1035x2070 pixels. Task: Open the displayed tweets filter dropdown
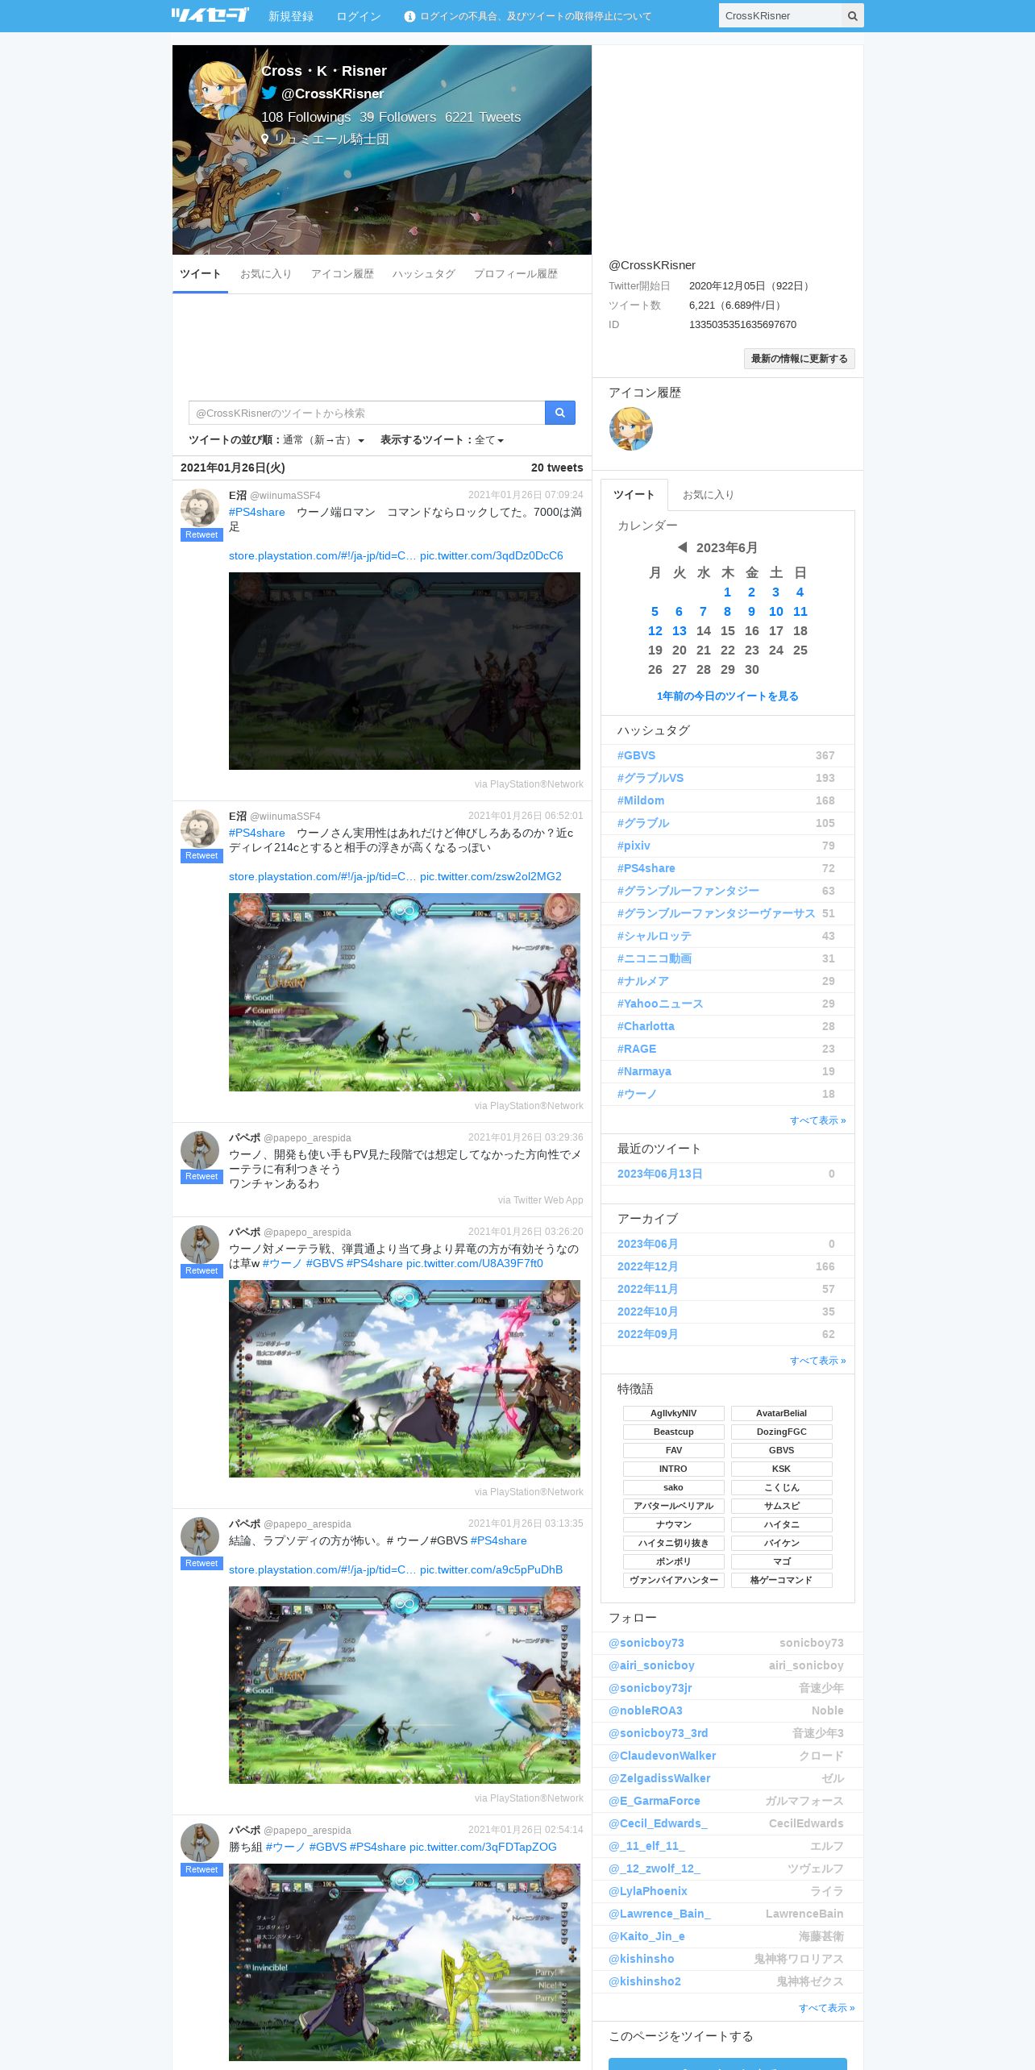(489, 440)
